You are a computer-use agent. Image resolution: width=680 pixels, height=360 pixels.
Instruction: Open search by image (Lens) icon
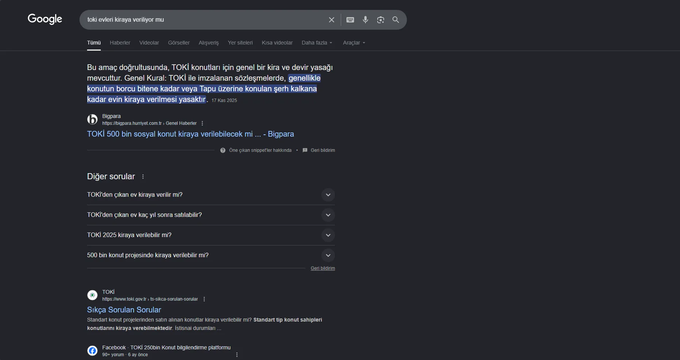click(x=381, y=20)
